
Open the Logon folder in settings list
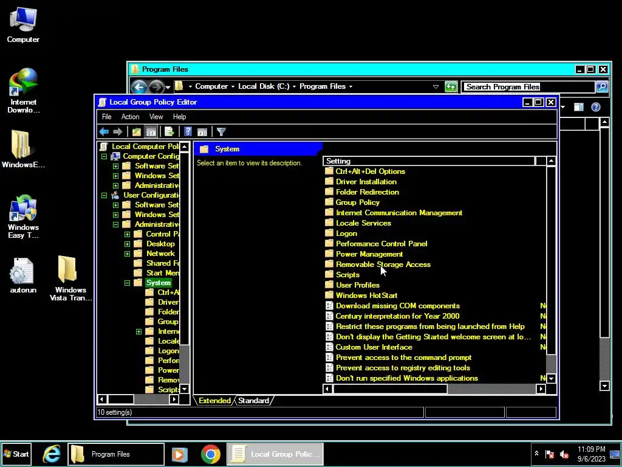[x=346, y=233]
